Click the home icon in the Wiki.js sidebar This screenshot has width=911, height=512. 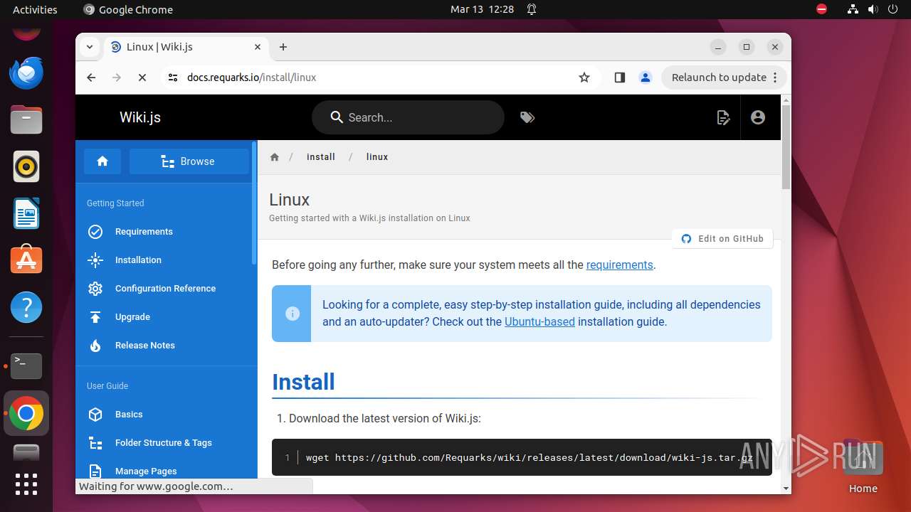102,161
